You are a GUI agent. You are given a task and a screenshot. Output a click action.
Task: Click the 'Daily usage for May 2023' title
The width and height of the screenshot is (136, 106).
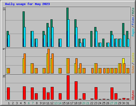(x=27, y=4)
